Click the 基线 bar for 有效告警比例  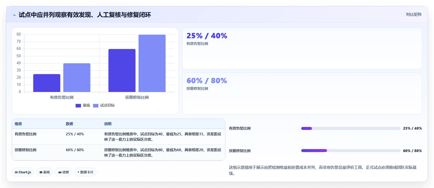tap(47, 83)
